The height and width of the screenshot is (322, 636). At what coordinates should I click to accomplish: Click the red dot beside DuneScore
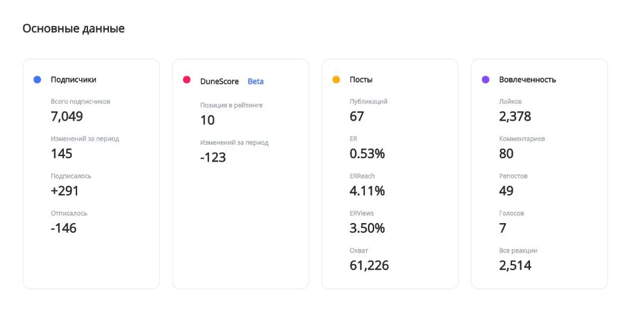(x=187, y=80)
